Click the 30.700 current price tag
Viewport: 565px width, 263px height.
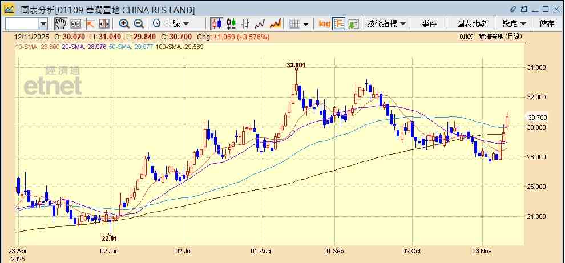(538, 118)
